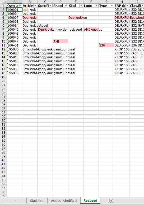This screenshot has width=144, height=205.
Task: Click the previous sheet navigation arrow
Action: pyautogui.click(x=8, y=201)
